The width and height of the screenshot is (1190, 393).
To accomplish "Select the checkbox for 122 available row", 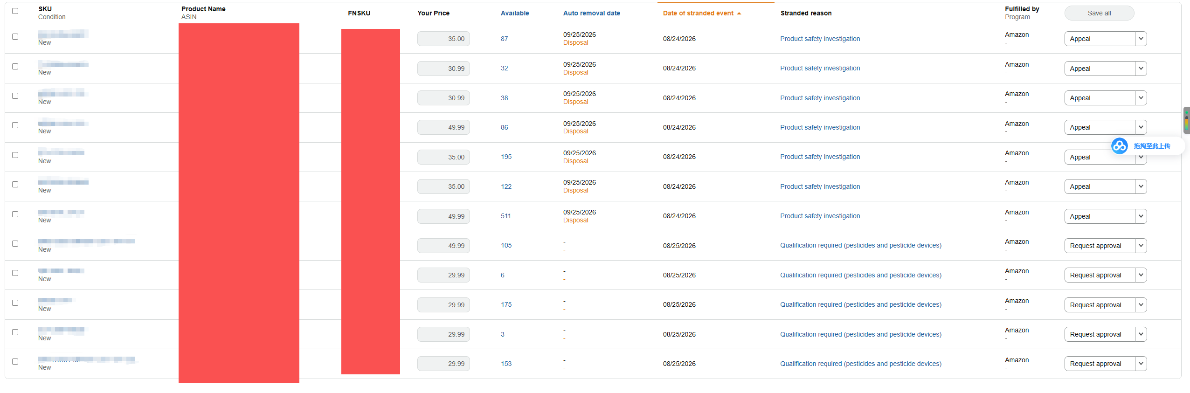I will [x=15, y=184].
